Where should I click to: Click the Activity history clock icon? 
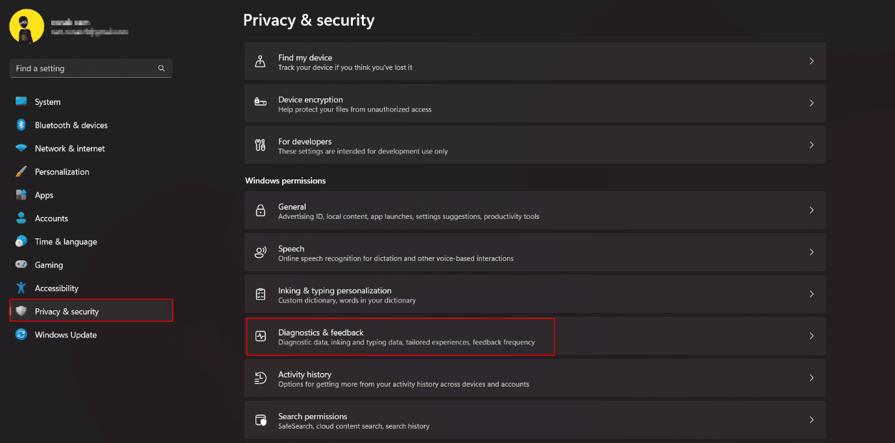click(260, 378)
